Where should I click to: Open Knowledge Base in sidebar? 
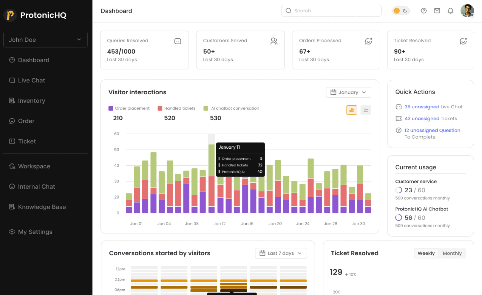tap(42, 207)
